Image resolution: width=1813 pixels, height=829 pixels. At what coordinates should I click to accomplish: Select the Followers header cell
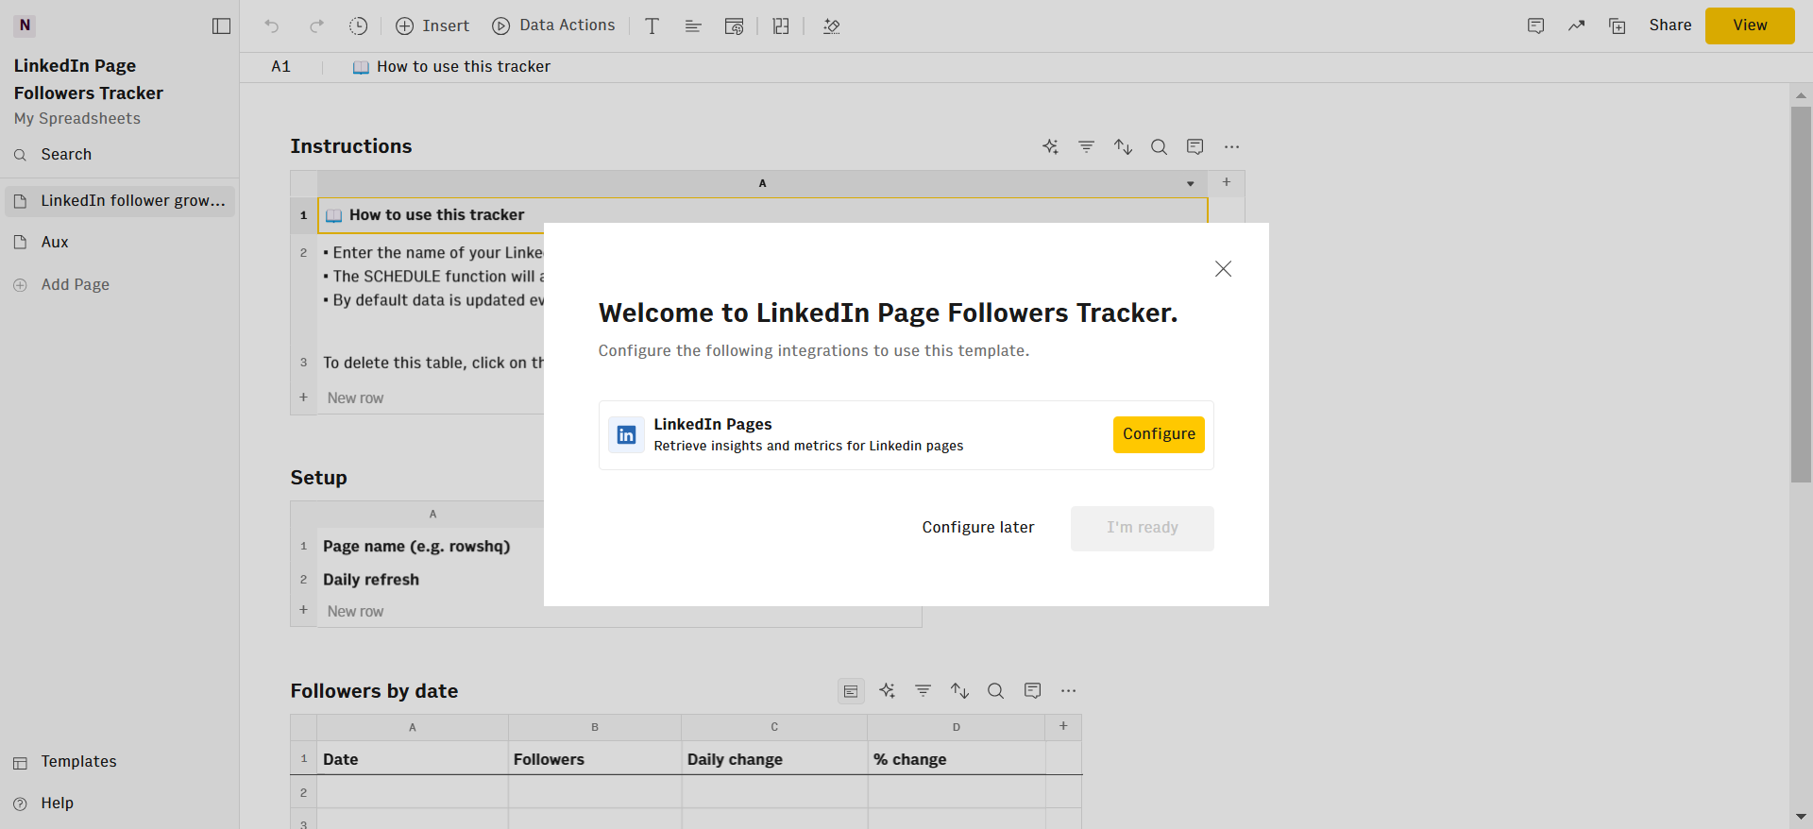(595, 759)
